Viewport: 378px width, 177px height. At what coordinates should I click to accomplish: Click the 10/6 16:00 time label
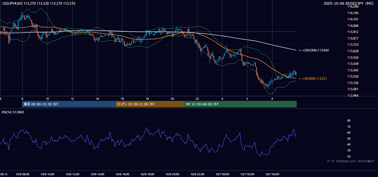(x=122, y=174)
